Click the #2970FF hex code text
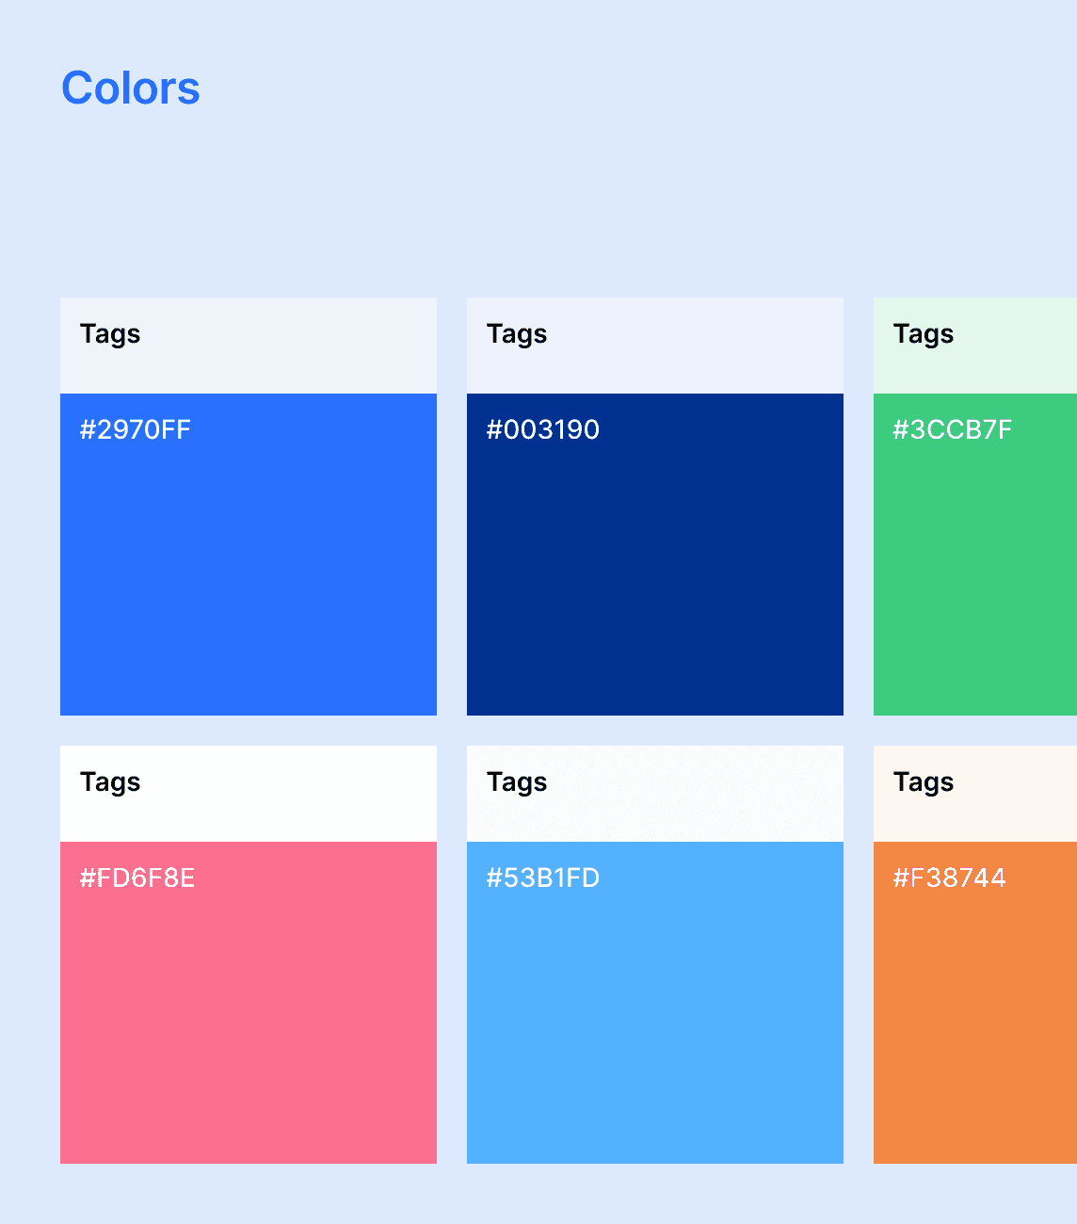 pos(136,430)
